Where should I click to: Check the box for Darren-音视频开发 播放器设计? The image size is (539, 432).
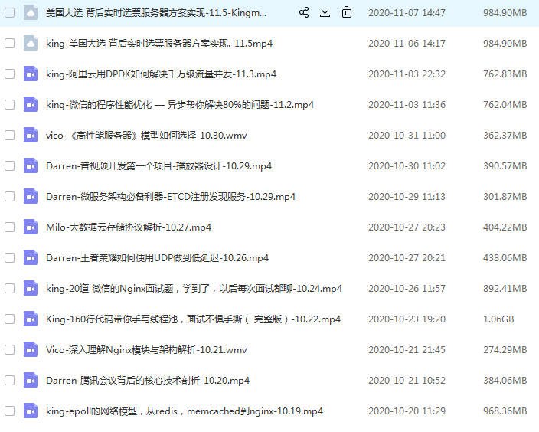click(10, 165)
